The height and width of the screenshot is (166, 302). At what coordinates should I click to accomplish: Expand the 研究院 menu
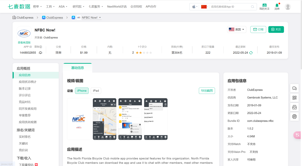(x=78, y=6)
